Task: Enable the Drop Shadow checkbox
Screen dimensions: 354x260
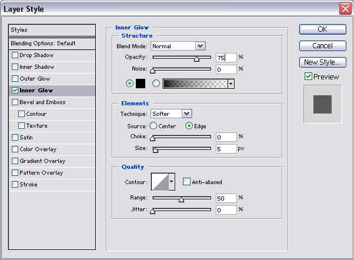Action: 15,55
